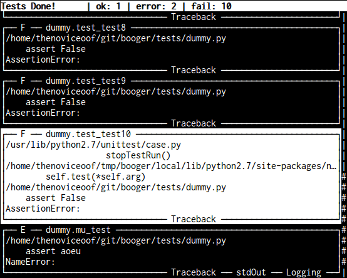
Task: Click the hash-marked scrollbar thumb
Action: 344,219
